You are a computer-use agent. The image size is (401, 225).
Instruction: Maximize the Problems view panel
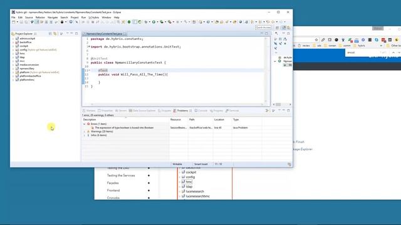288,111
